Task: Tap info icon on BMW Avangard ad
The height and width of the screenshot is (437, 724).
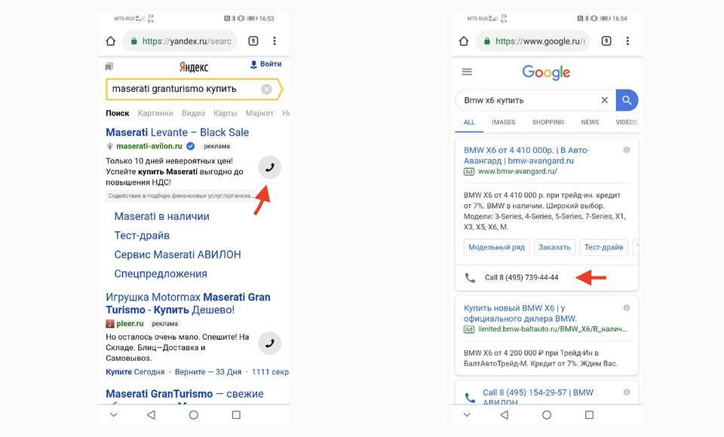Action: (x=627, y=150)
